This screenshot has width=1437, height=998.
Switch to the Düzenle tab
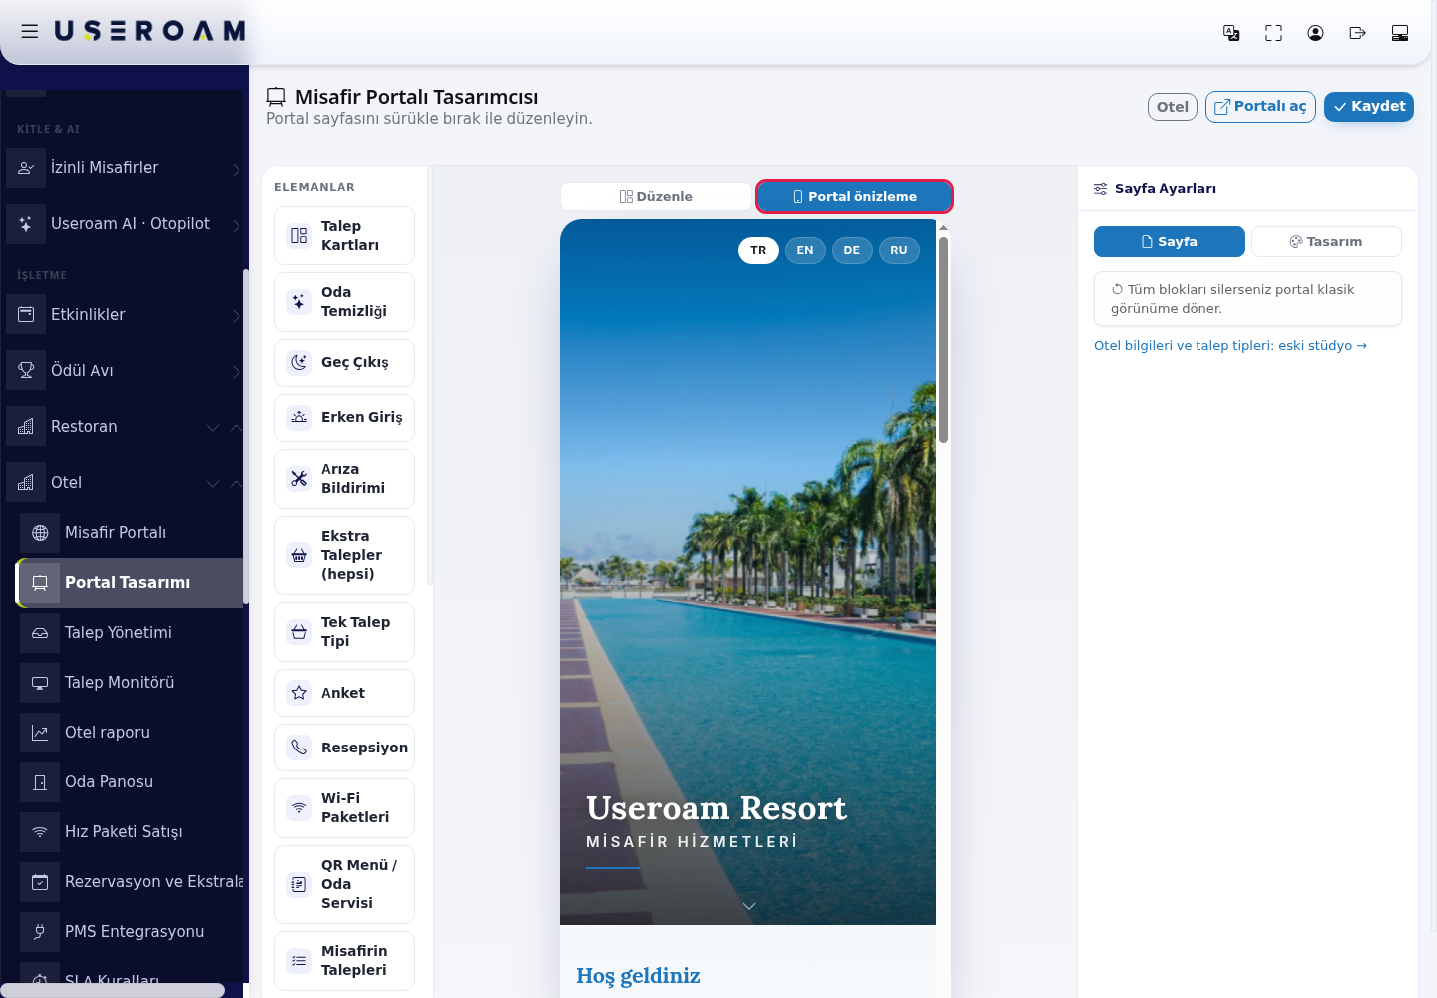click(656, 196)
